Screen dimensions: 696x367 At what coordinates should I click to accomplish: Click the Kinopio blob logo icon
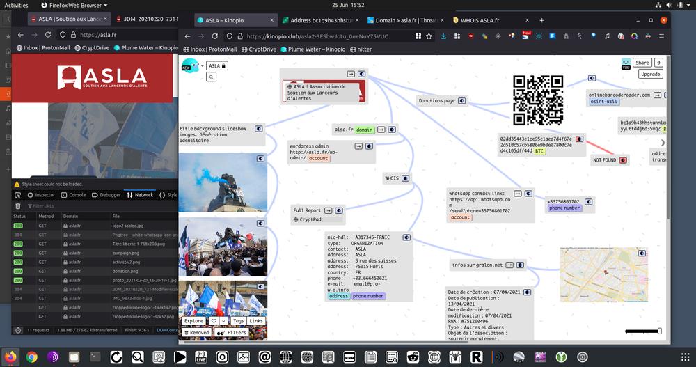(x=190, y=65)
